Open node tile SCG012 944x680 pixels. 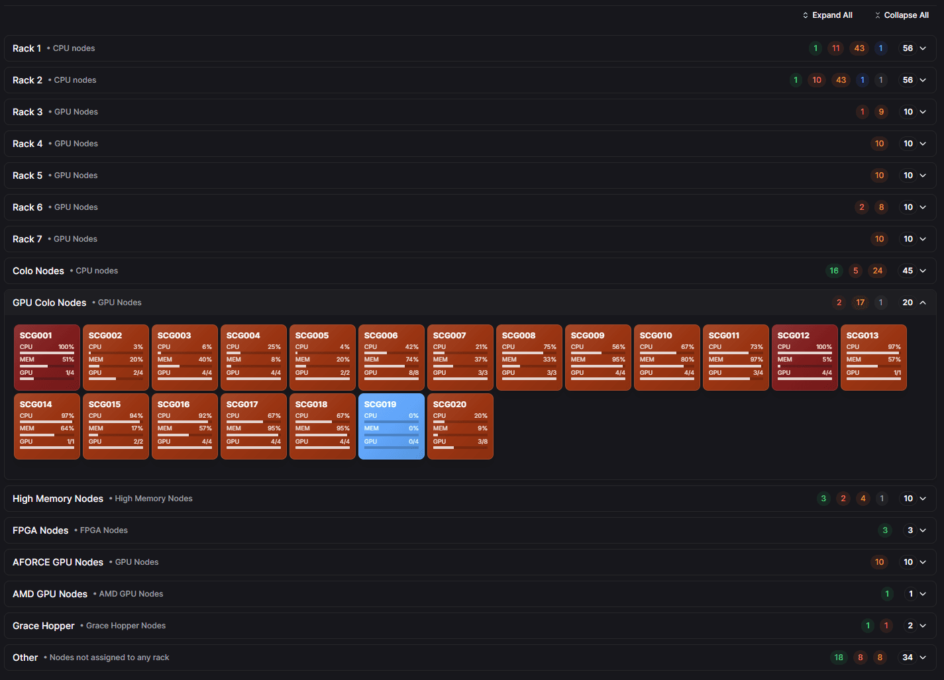804,357
